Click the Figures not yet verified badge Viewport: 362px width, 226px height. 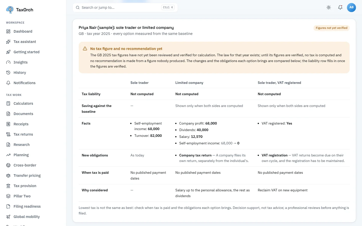coord(332,28)
